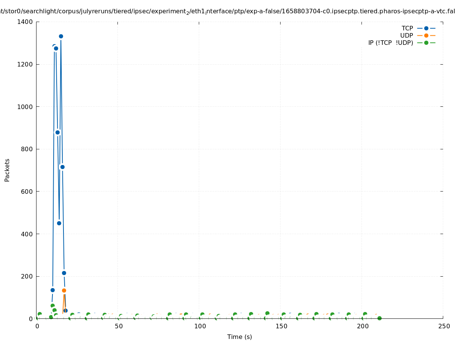Viewport: 455px width, 342px height.
Task: Select the IP (!TCP !UDP) legend label
Action: click(x=390, y=43)
